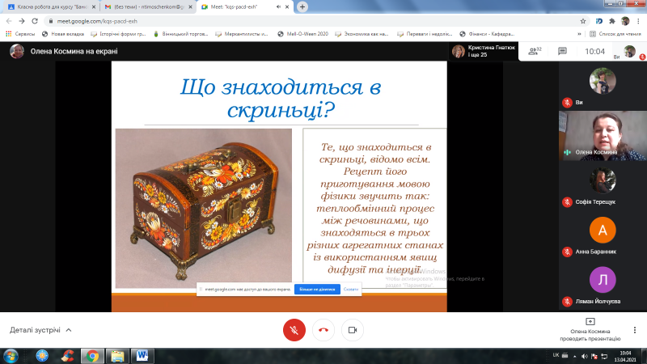Open the Mell-O-Ween 2020 bookmark

click(302, 34)
